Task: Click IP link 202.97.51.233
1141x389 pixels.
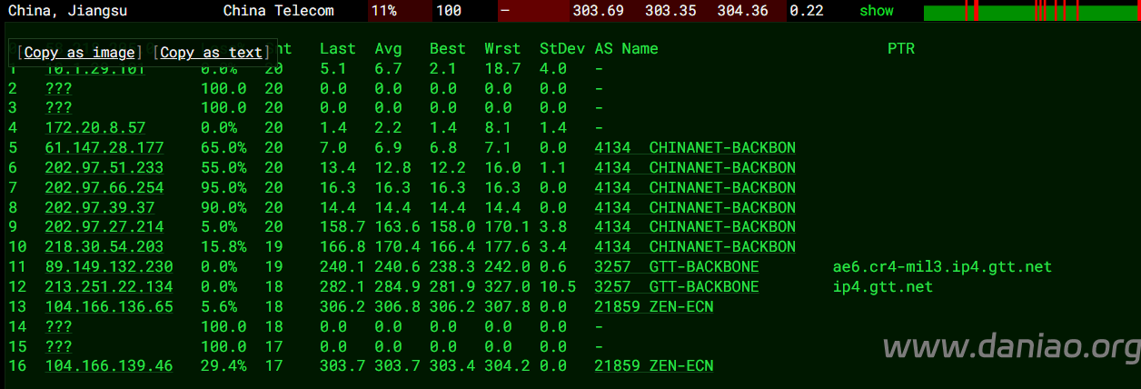Action: click(104, 168)
